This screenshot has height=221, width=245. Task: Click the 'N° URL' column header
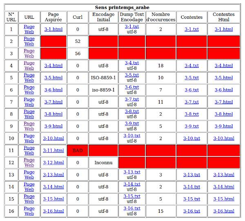(x=11, y=17)
